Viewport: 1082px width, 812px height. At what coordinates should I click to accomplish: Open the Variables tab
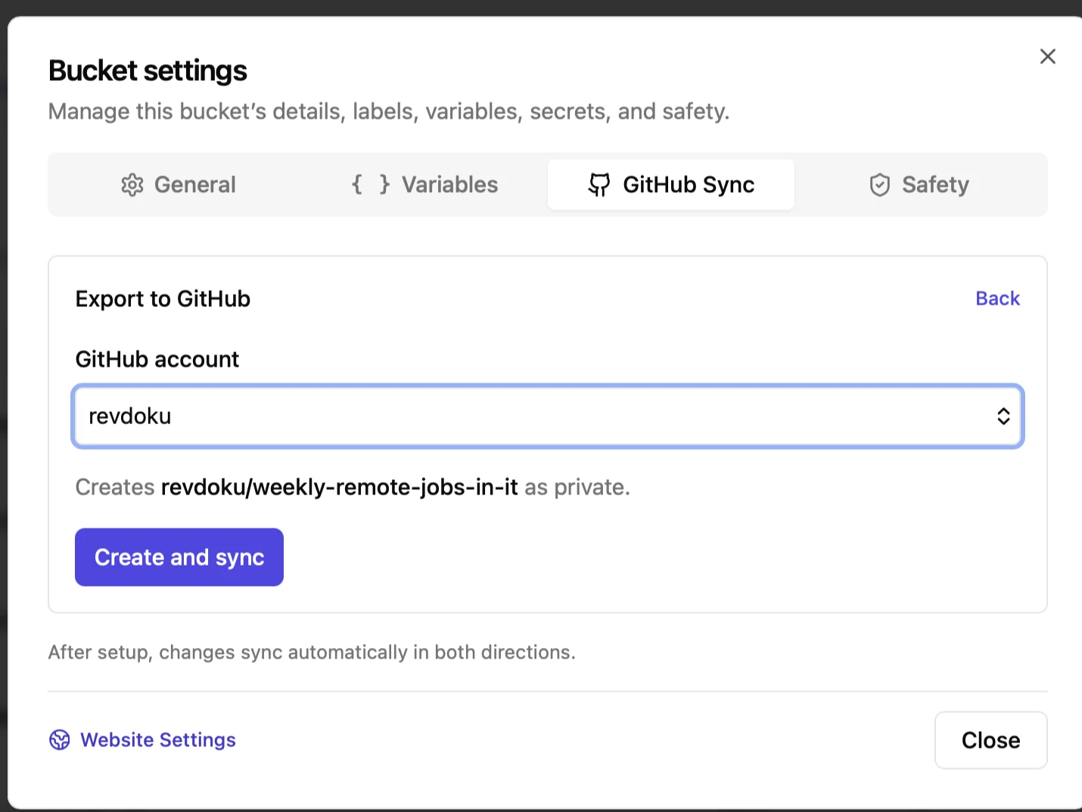pos(424,184)
